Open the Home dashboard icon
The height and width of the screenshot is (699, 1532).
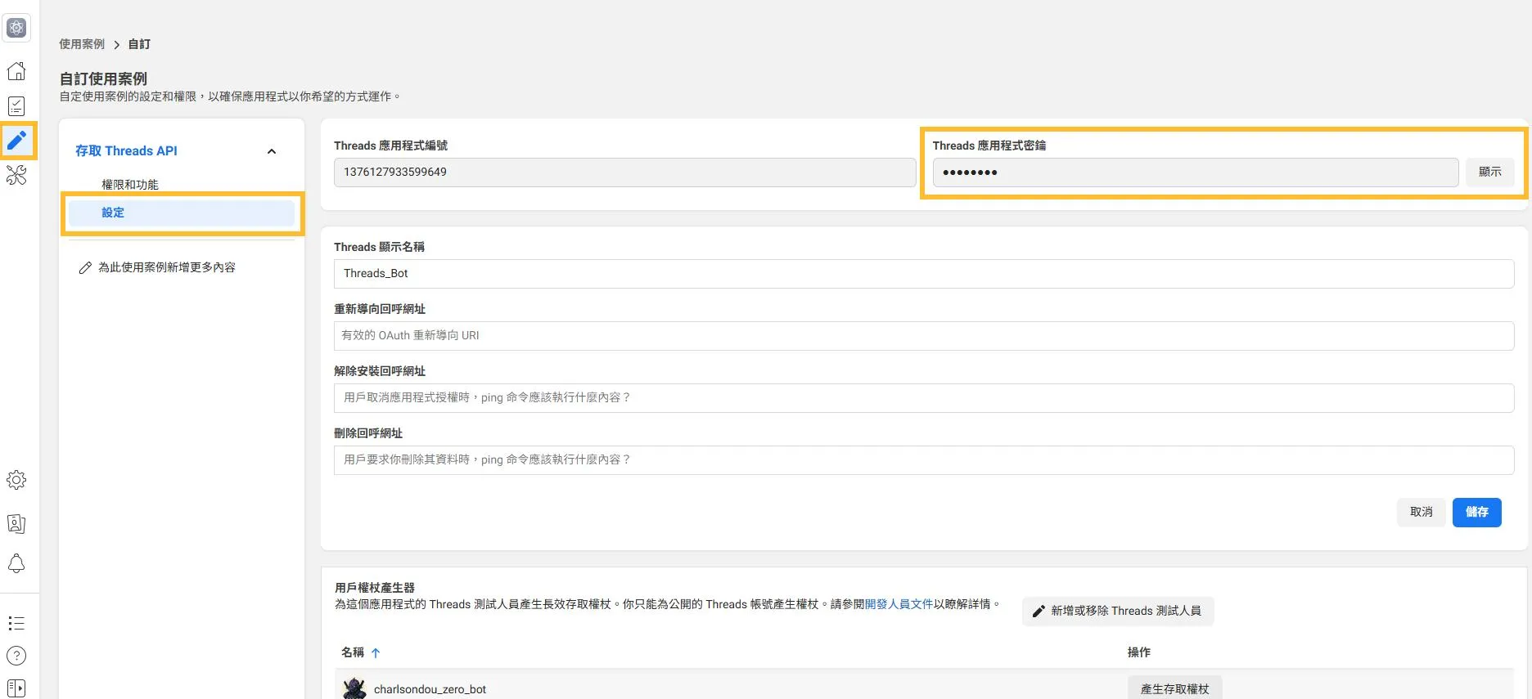point(16,71)
